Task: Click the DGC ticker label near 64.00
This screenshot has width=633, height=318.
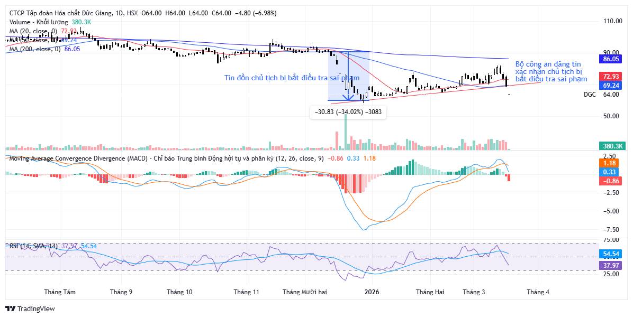Action: pyautogui.click(x=590, y=95)
